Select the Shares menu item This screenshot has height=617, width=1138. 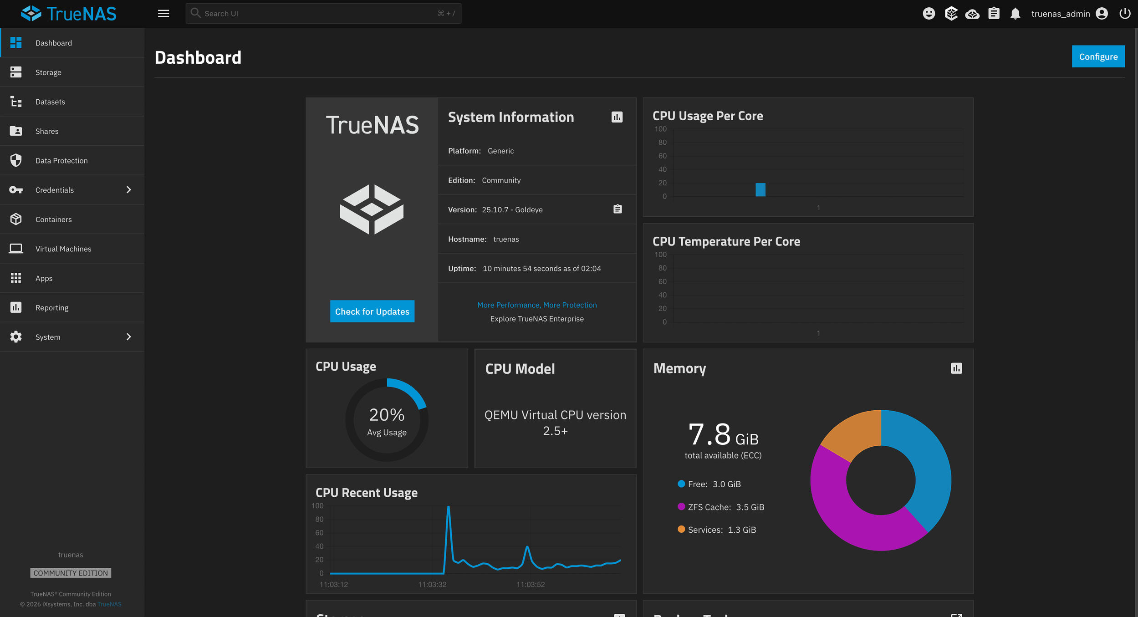coord(72,131)
